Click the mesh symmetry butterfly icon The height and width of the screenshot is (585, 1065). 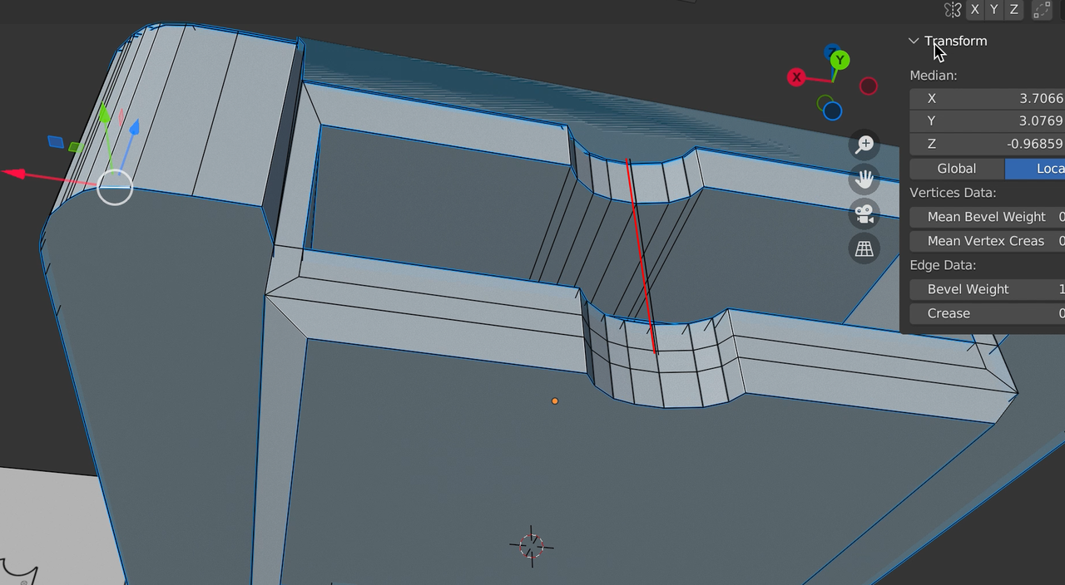[x=952, y=10]
